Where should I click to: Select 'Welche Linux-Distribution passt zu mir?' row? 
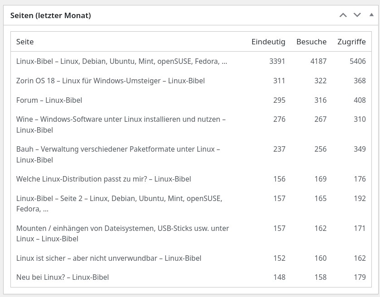[x=103, y=179]
